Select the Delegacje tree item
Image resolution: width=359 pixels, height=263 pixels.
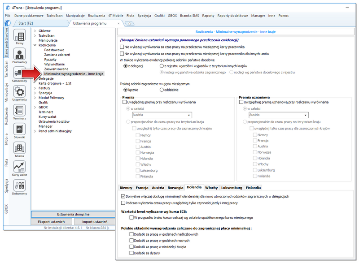coord(46,78)
